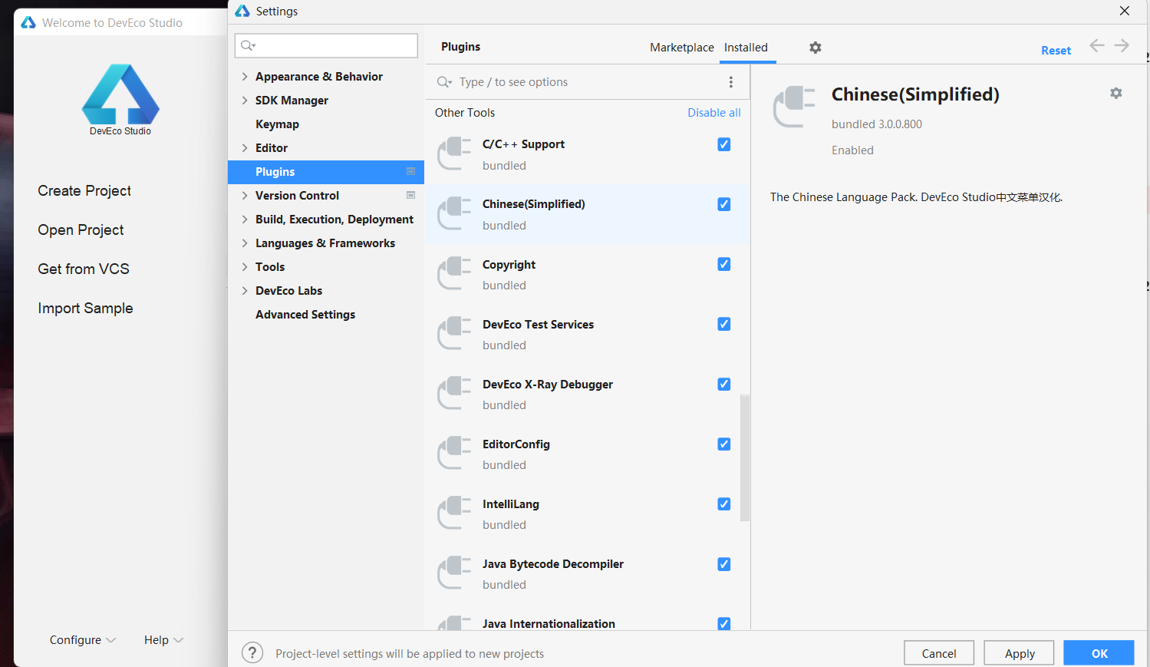Select Open Project in Welcome window
Viewport: 1150px width, 667px height.
81,229
